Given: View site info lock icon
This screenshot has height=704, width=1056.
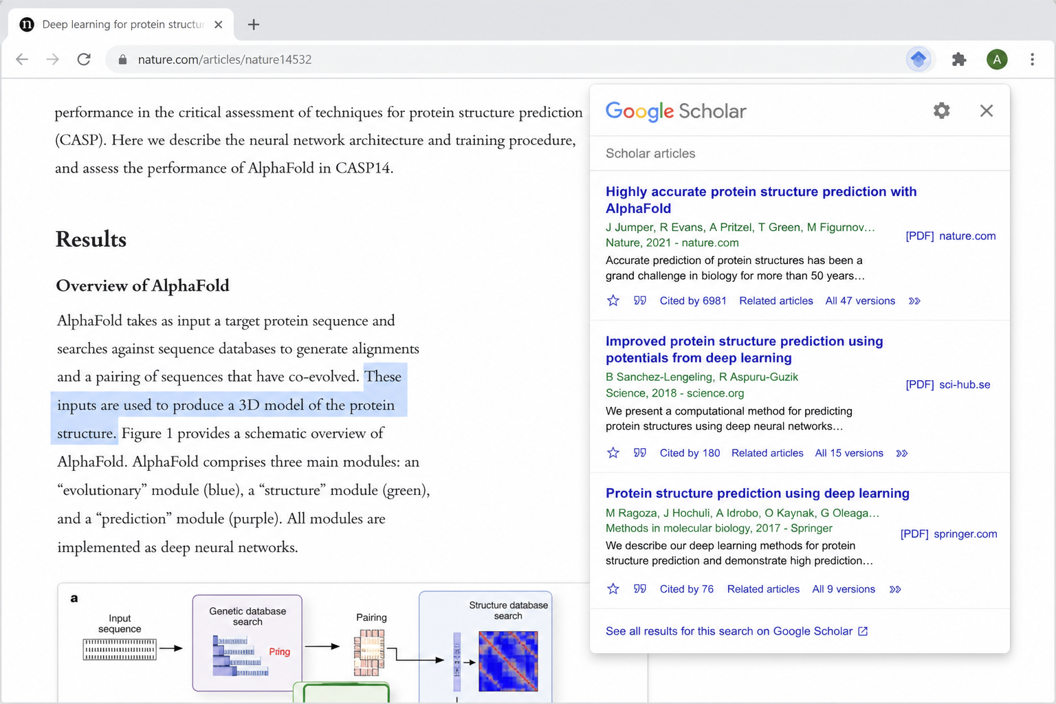Looking at the screenshot, I should tap(122, 60).
